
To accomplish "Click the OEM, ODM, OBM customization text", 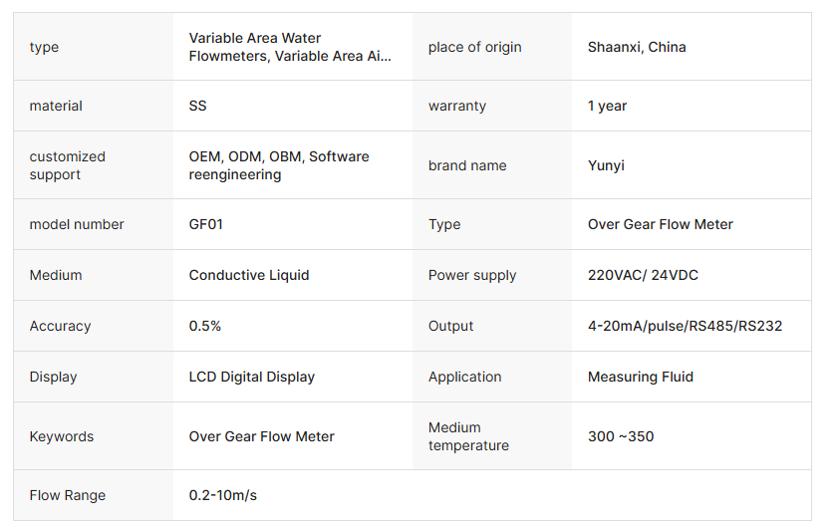I will coord(279,165).
